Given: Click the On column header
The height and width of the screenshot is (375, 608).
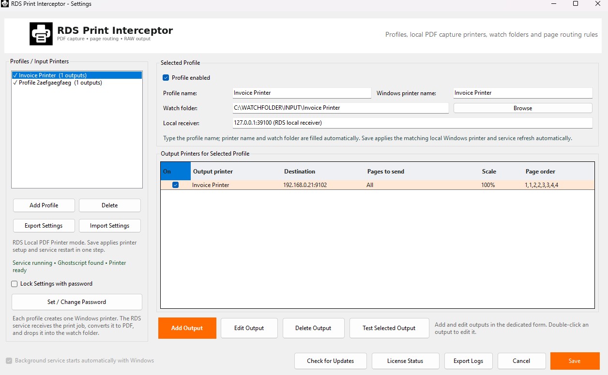Looking at the screenshot, I should (176, 172).
